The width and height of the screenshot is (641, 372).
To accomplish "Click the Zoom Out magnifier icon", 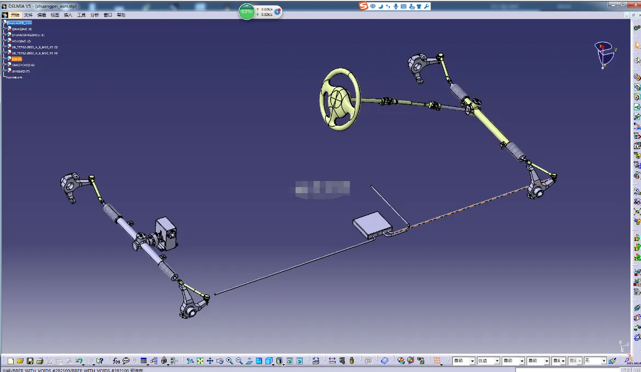I will pos(240,361).
